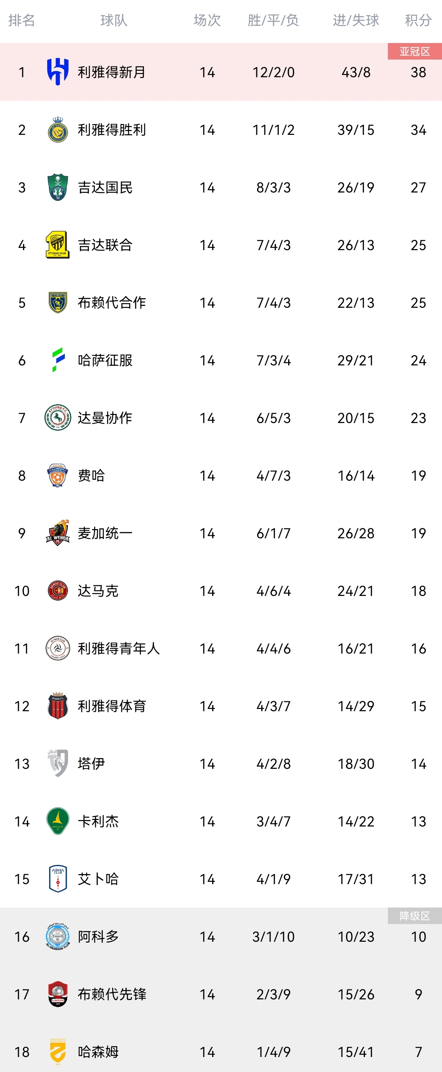
Task: Tap the 麦加统一 Al Wehda crest
Action: [58, 533]
